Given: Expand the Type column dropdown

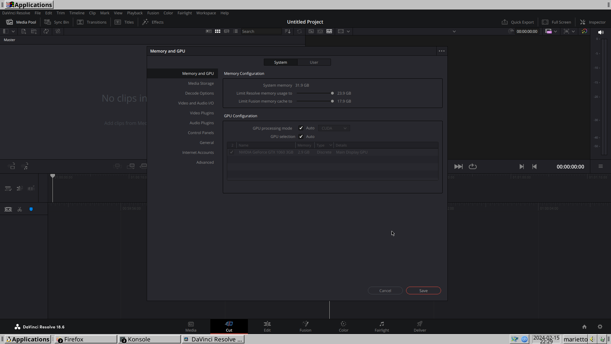Looking at the screenshot, I should click(331, 145).
